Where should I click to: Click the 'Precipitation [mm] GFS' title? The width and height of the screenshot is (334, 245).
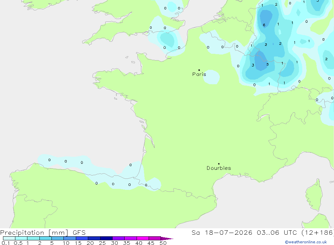43,232
